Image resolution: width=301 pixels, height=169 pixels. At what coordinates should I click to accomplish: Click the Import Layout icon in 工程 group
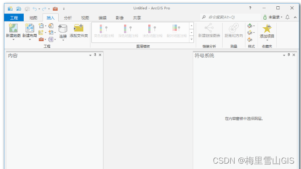pos(51,32)
